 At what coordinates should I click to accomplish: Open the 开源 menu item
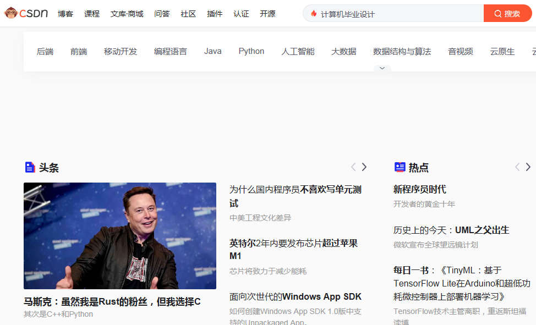[267, 14]
